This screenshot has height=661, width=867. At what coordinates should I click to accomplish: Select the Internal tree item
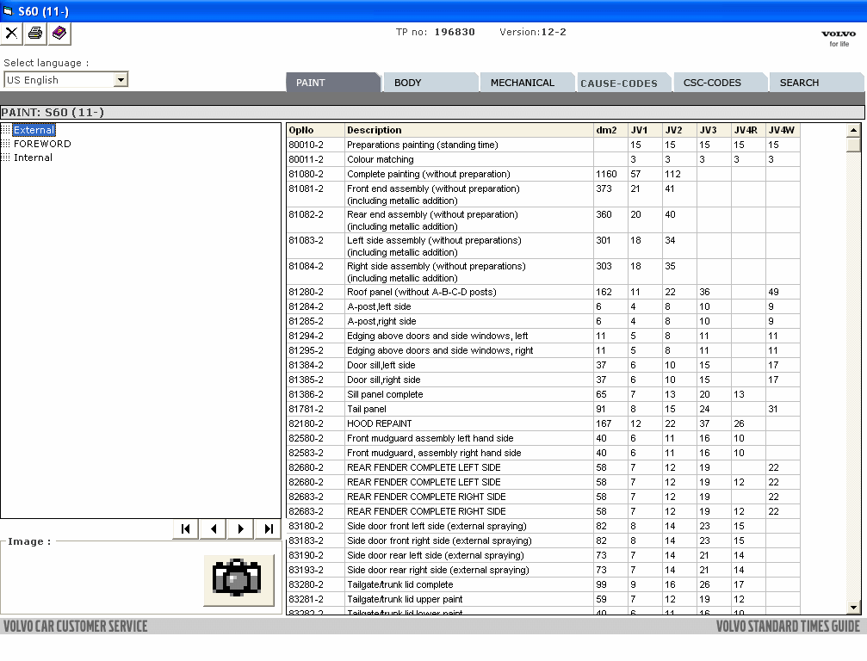[x=33, y=158]
